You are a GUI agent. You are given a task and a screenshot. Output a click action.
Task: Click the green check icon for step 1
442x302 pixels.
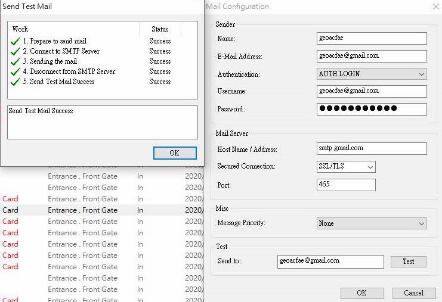pos(16,41)
